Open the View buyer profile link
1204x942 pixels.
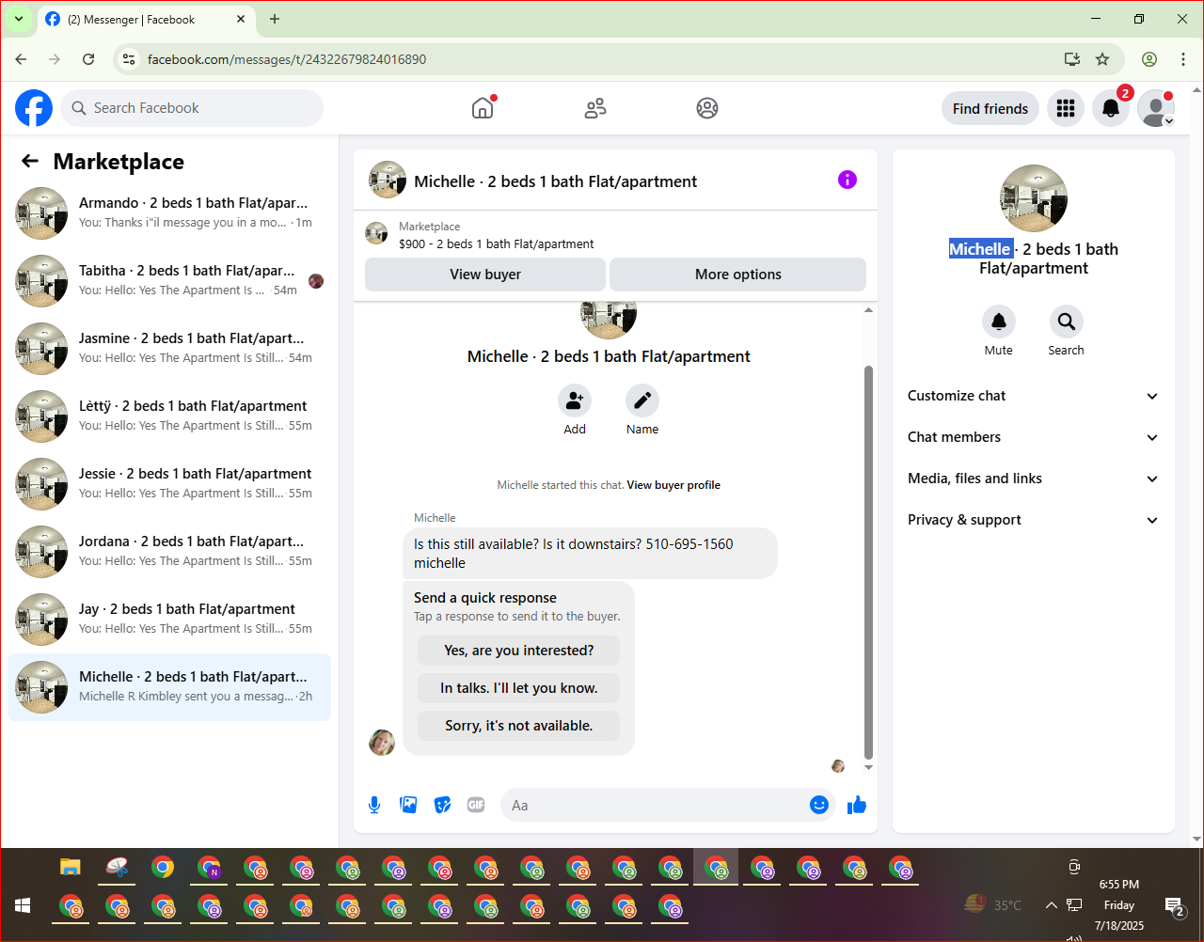click(x=673, y=485)
